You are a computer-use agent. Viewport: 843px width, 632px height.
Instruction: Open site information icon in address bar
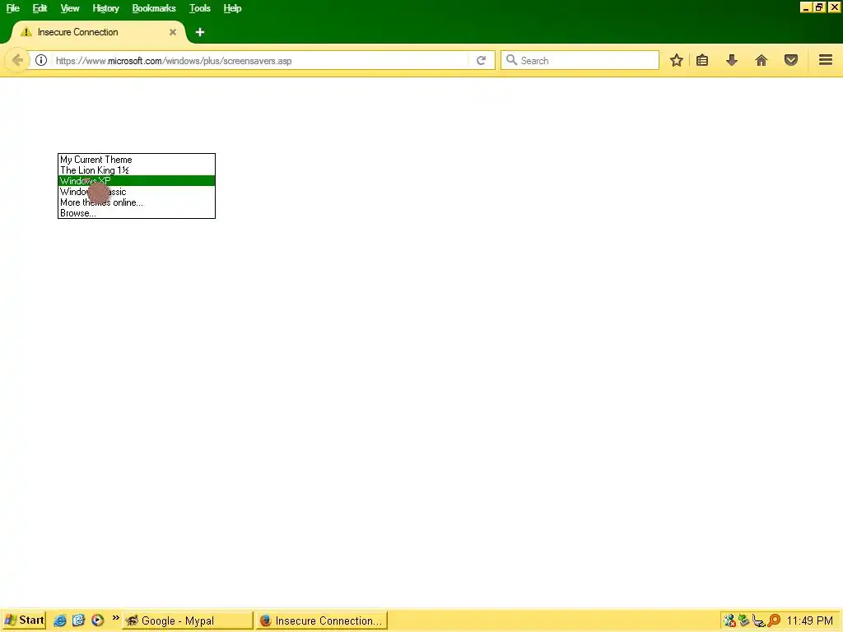click(41, 60)
